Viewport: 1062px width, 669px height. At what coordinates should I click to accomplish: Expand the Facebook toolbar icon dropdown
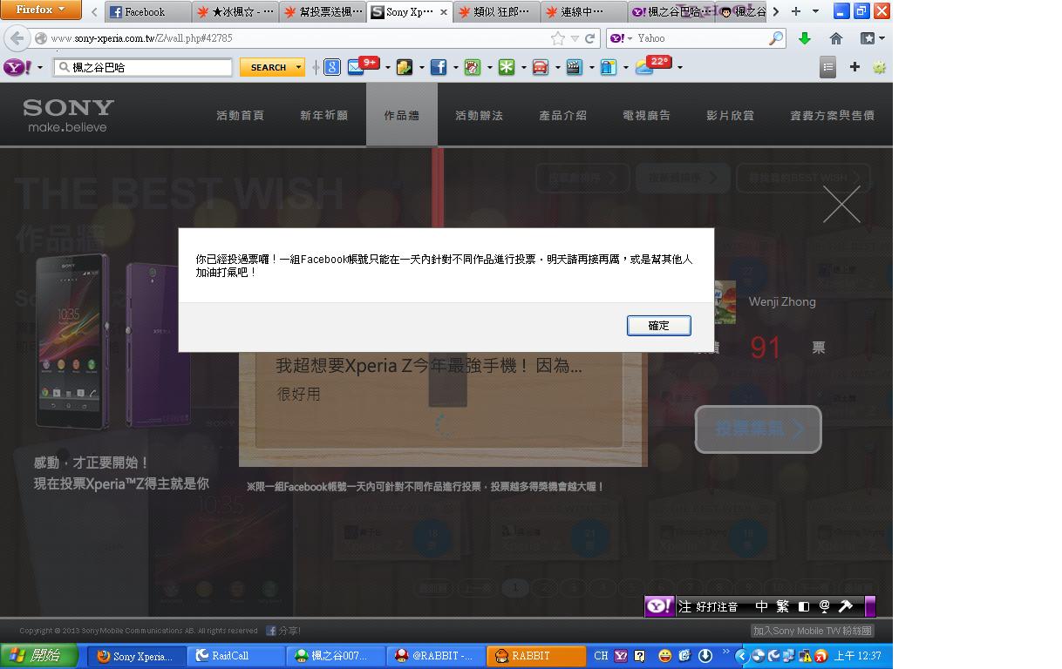click(x=456, y=67)
